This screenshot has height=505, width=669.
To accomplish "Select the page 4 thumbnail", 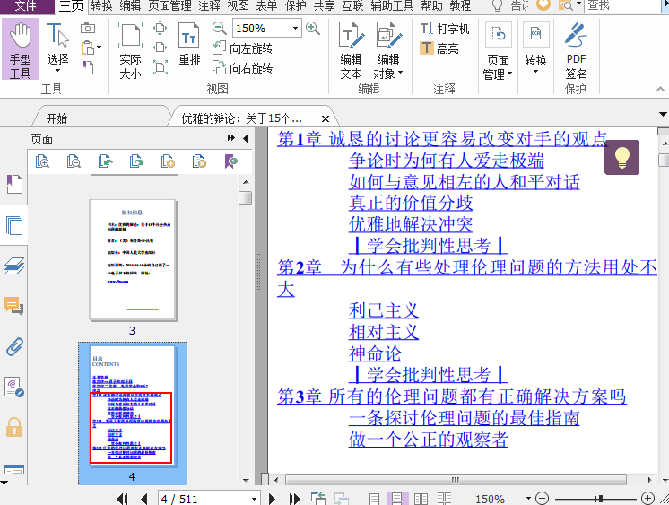I will click(x=132, y=406).
